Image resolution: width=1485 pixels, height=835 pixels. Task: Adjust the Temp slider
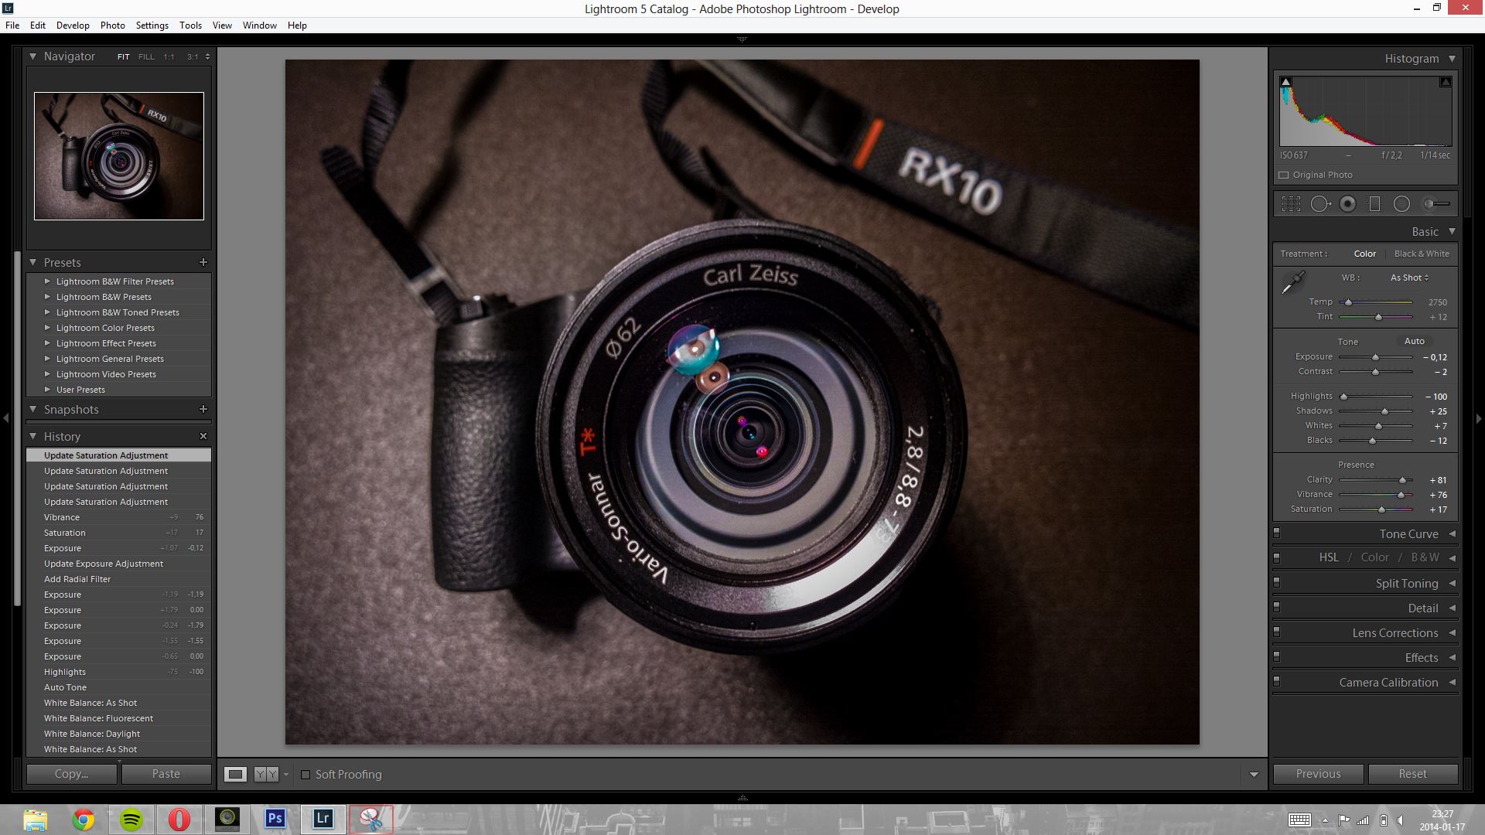coord(1375,302)
